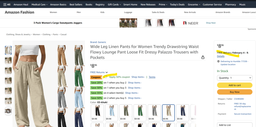Select the first product image thumbnail
256x127 pixels.
[8, 50]
